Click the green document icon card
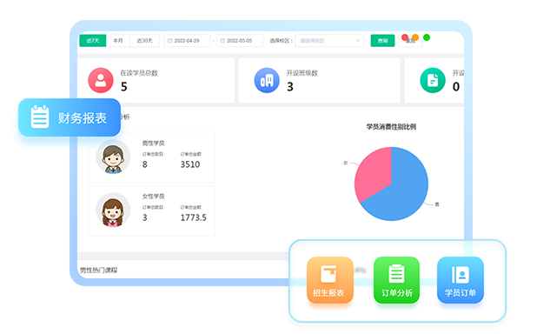 [433, 80]
